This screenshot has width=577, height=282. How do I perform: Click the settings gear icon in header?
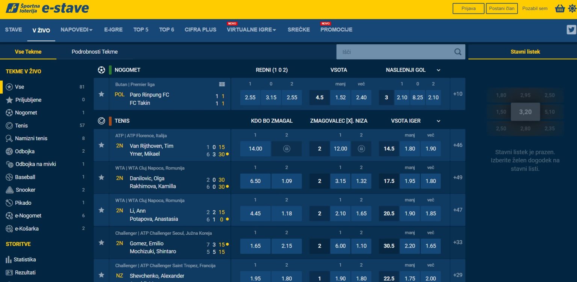[572, 9]
